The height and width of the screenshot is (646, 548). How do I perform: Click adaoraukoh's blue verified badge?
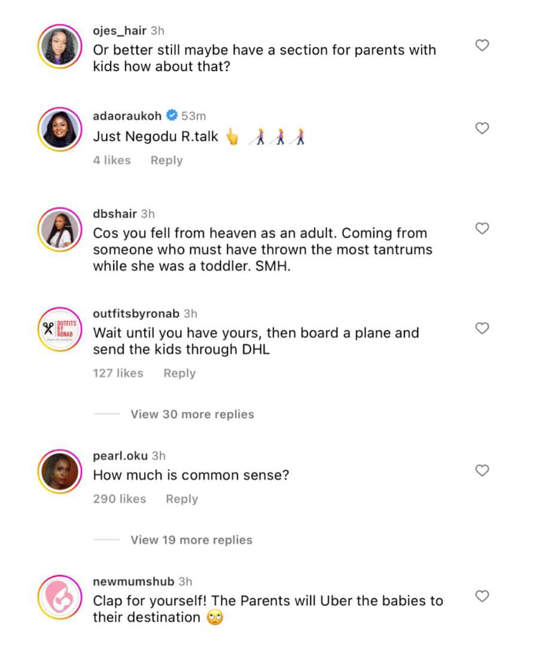point(172,115)
